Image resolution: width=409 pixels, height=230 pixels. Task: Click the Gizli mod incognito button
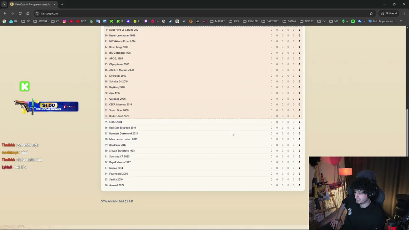pos(389,13)
